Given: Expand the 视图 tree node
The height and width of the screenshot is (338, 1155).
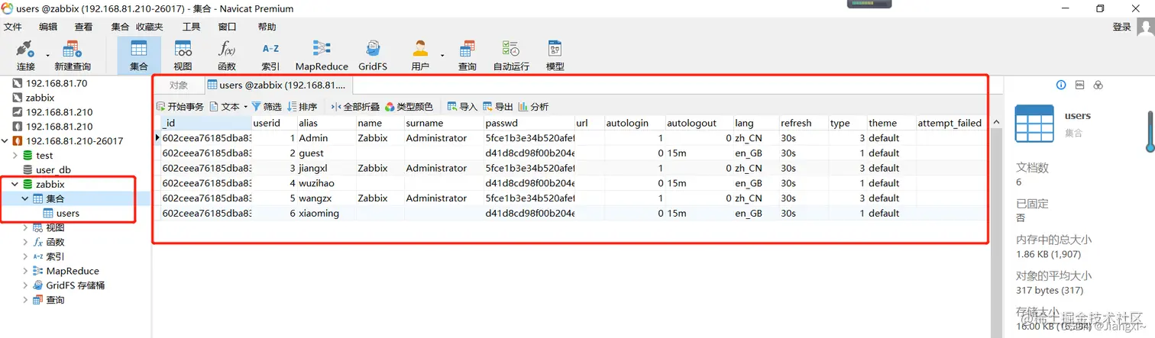Looking at the screenshot, I should coord(25,227).
